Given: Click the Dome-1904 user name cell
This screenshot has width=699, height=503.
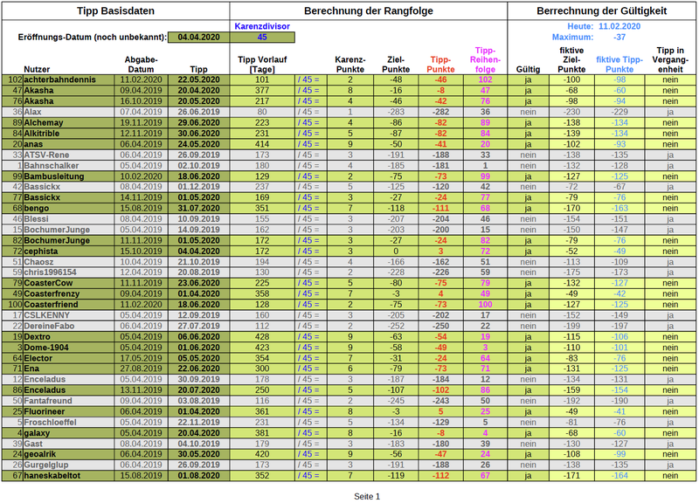Looking at the screenshot, I should click(69, 347).
